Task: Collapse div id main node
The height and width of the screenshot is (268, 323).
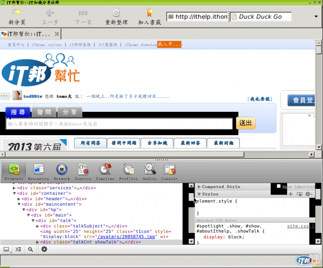Action: [28, 215]
